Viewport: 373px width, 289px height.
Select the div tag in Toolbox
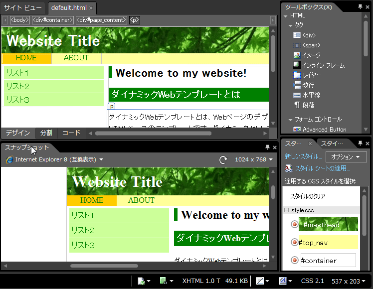click(305, 35)
